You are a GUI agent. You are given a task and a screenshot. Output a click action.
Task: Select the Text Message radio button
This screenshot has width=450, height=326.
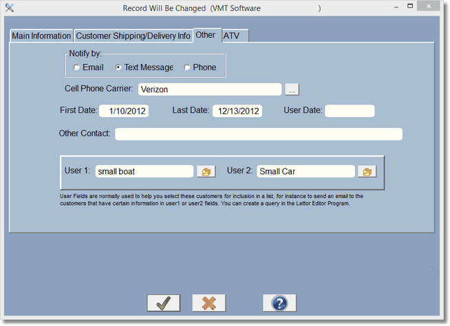coord(118,67)
